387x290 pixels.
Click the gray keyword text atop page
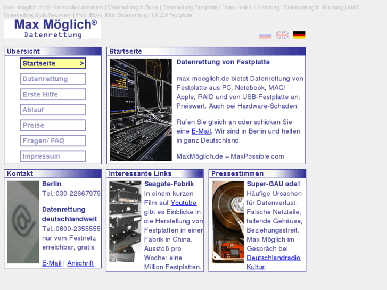click(182, 11)
